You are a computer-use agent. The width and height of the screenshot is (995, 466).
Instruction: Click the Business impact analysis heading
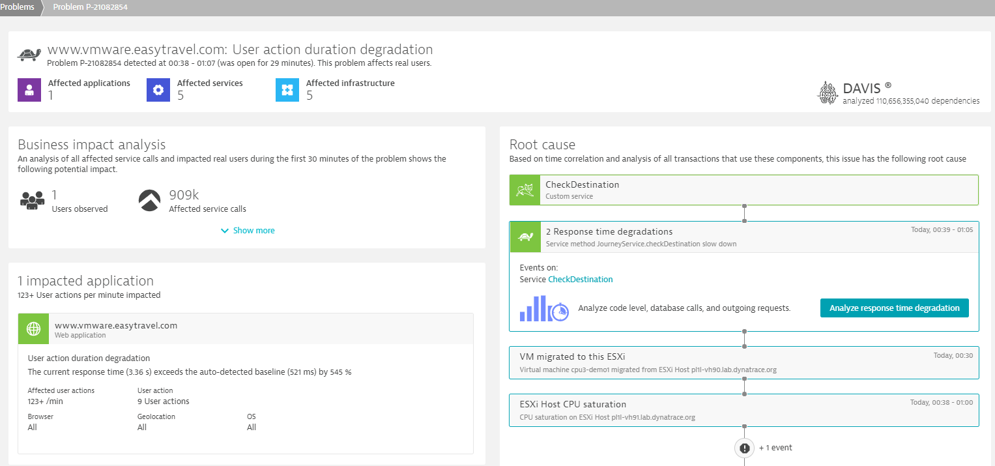[x=92, y=145]
